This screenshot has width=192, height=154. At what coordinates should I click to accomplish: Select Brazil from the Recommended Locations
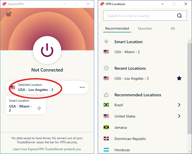click(x=143, y=105)
